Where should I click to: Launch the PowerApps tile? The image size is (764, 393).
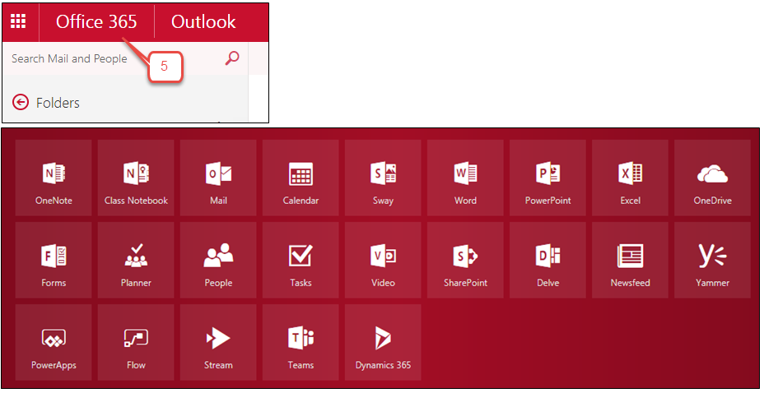(54, 342)
